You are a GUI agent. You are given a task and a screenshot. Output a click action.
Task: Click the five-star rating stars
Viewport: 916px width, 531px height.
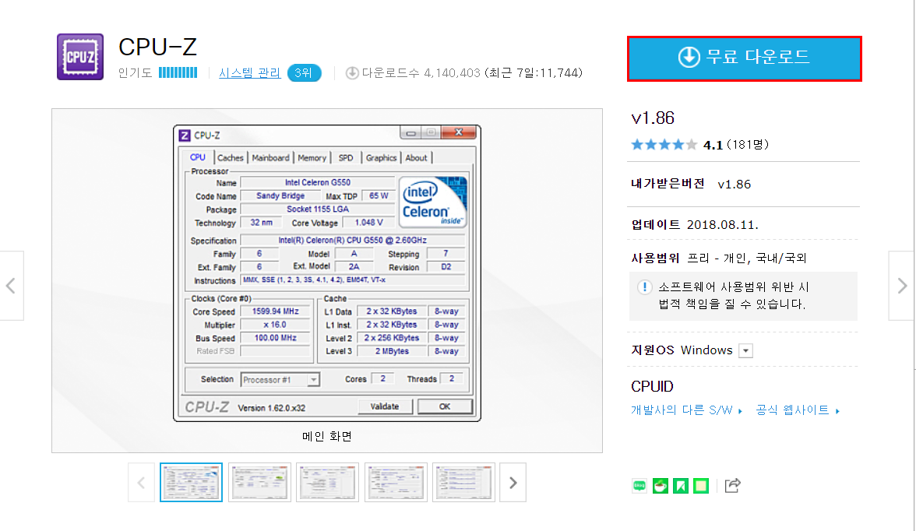[664, 144]
